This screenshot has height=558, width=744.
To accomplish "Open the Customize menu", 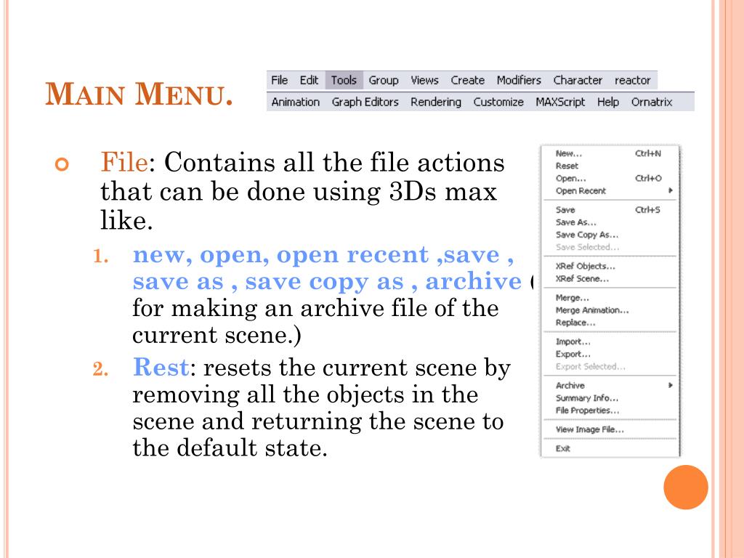I will point(498,102).
